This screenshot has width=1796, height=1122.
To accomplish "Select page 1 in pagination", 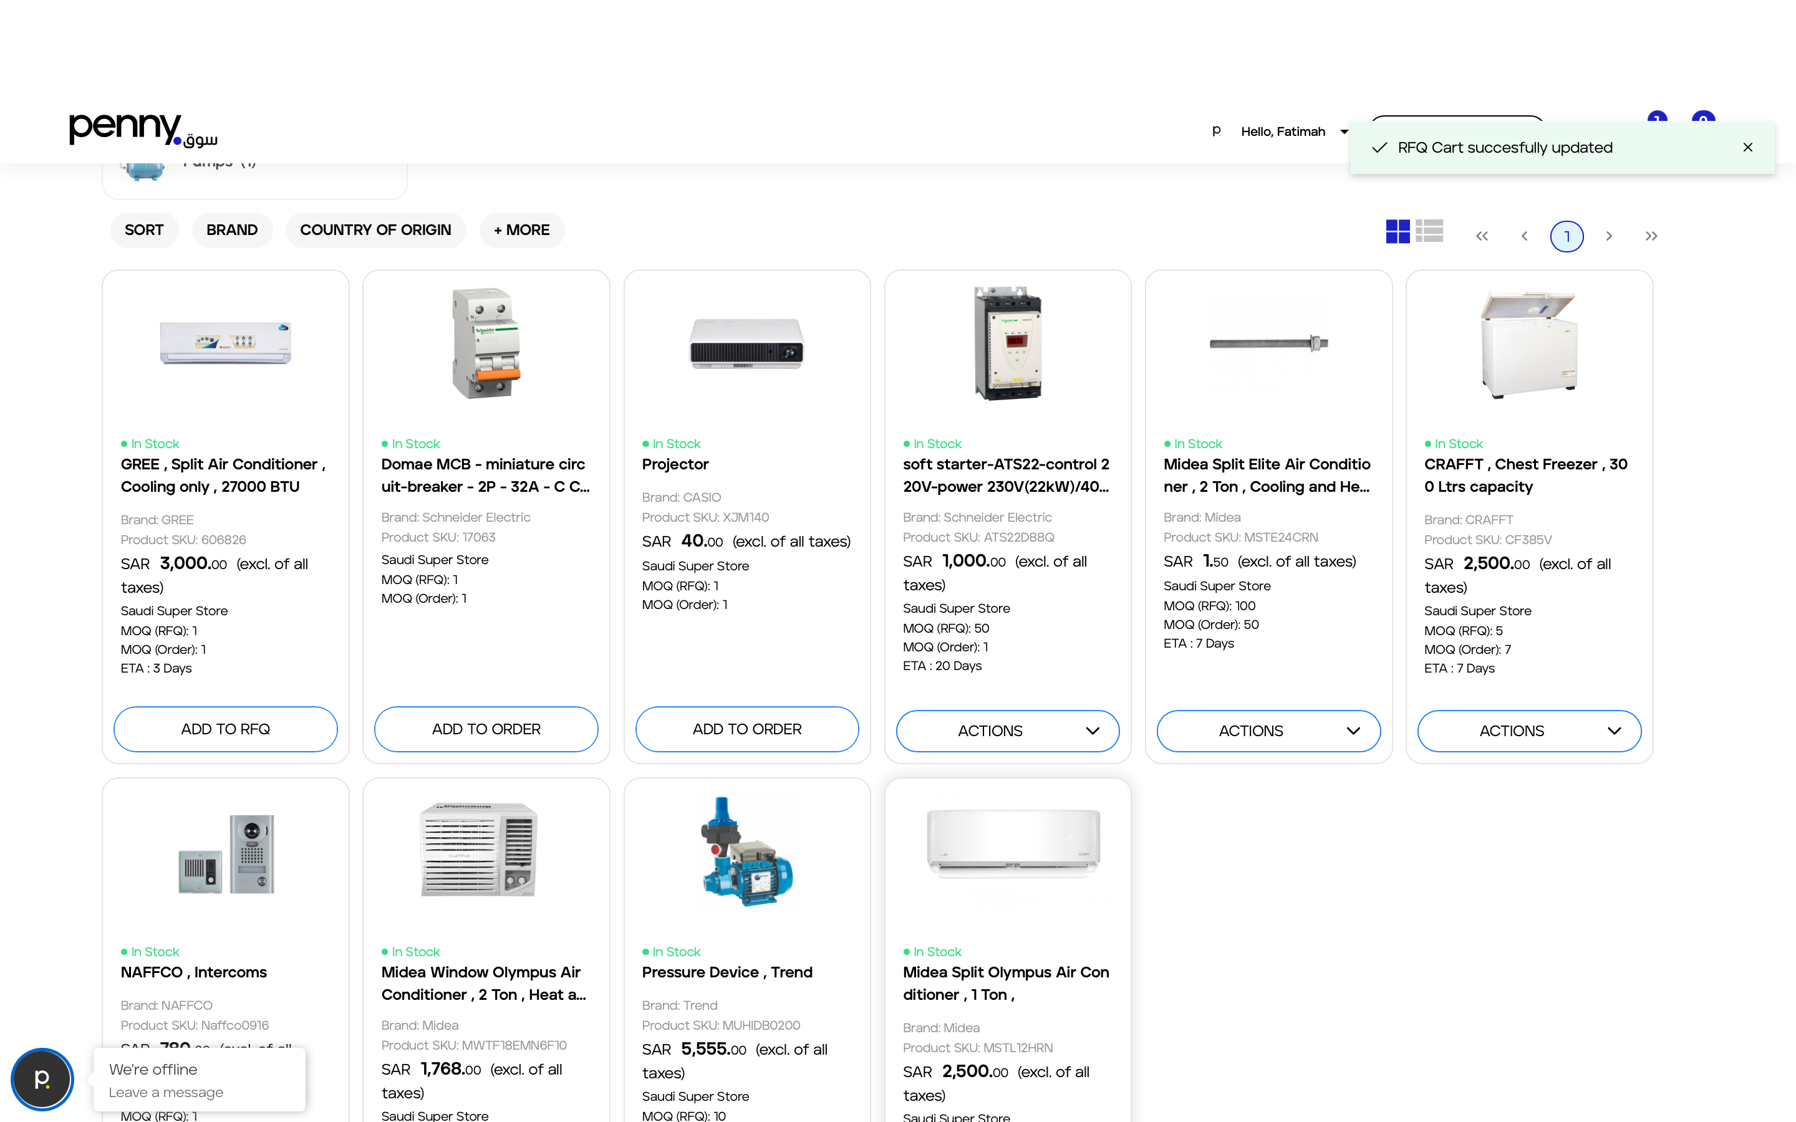I will (x=1567, y=236).
